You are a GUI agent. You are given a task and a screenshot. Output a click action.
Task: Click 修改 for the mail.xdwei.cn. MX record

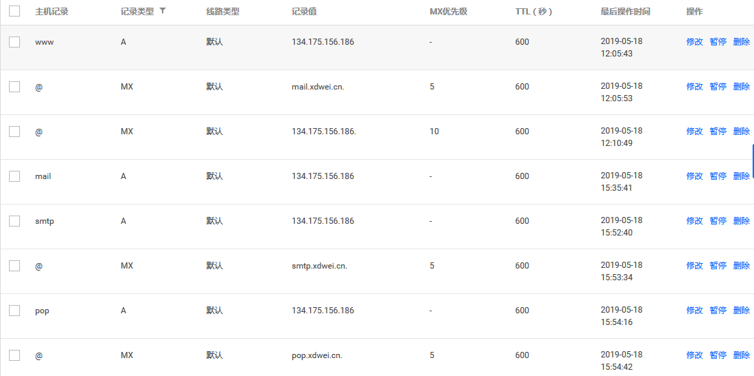pos(694,87)
